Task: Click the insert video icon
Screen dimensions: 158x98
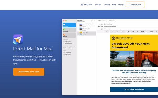Action: pyautogui.click(x=133, y=32)
